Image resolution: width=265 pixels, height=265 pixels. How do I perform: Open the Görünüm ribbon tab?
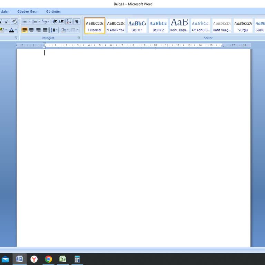[x=53, y=11]
